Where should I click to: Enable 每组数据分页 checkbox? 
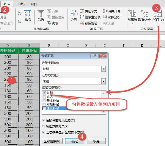pyautogui.click(x=44, y=126)
